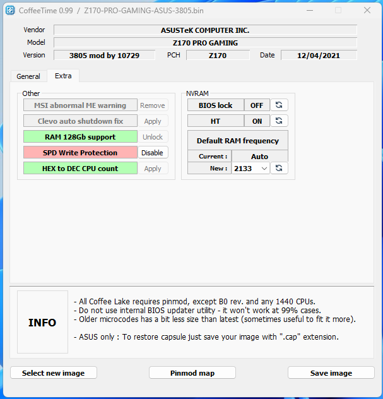Image resolution: width=383 pixels, height=399 pixels.
Task: Click the MSI abnormal ME warning label
Action: pos(80,105)
